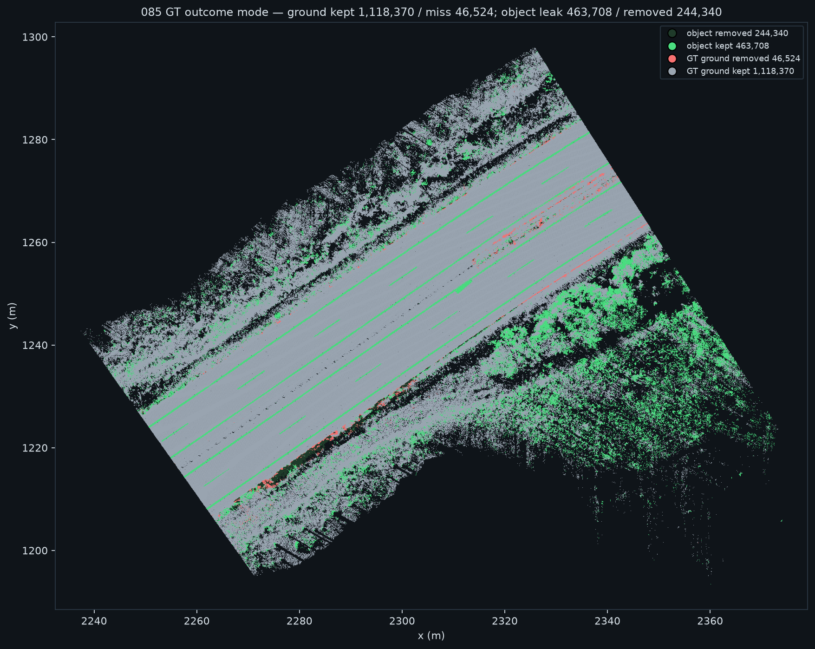
Task: Click the 'y (m)' axis label
Action: tap(13, 316)
